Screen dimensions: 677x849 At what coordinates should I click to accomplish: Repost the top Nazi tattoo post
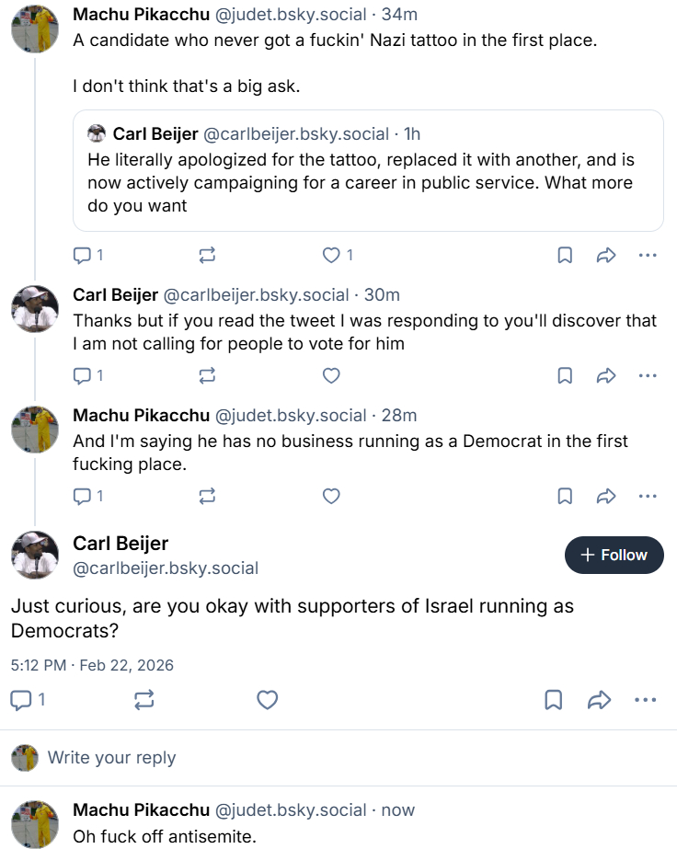(x=207, y=255)
